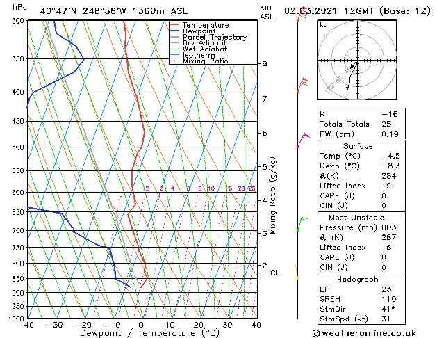The width and height of the screenshot is (437, 338).
Task: Click the hodograph arrow marker
Action: tap(353, 66)
